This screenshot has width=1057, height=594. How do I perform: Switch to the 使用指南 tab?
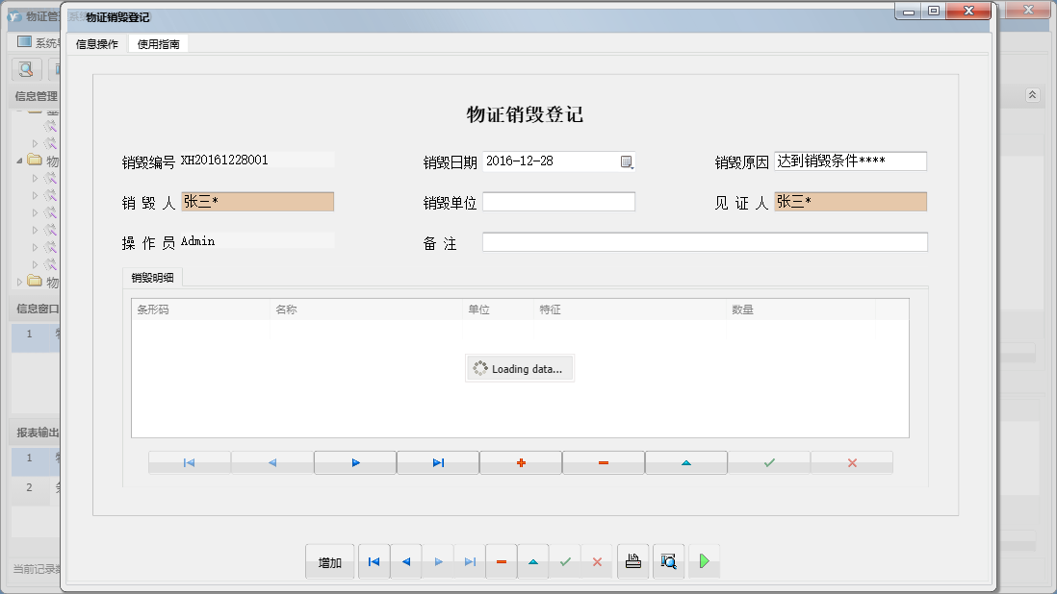[x=157, y=43]
